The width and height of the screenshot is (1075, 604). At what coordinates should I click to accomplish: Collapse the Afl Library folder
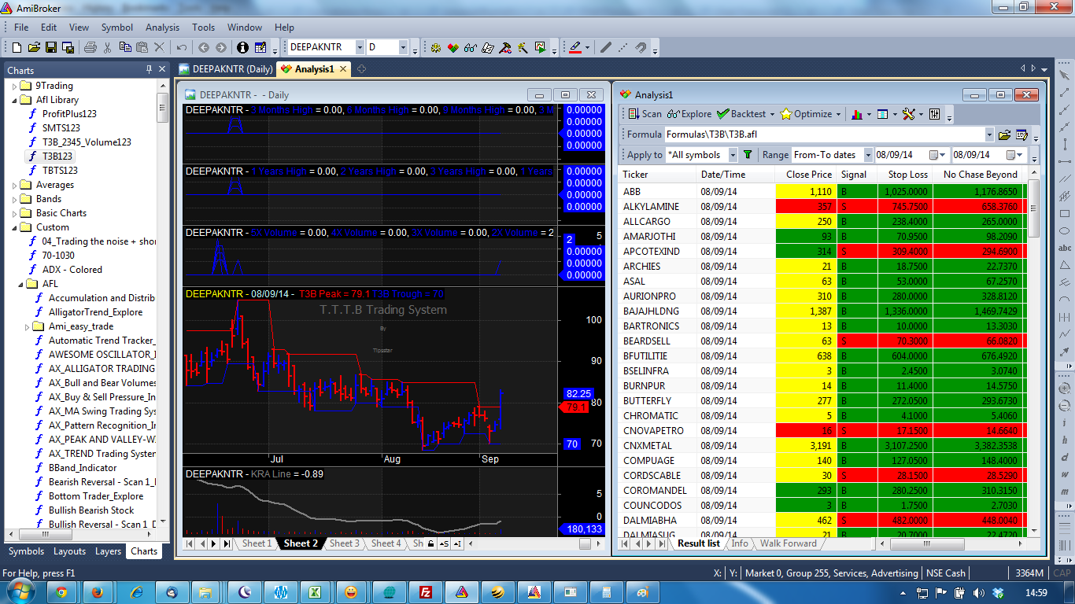click(15, 100)
